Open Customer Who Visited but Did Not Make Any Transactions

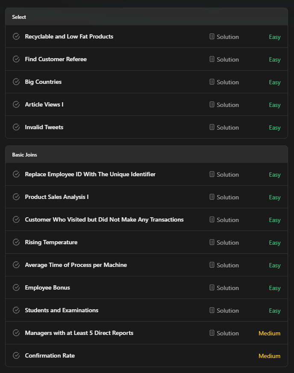pyautogui.click(x=104, y=219)
